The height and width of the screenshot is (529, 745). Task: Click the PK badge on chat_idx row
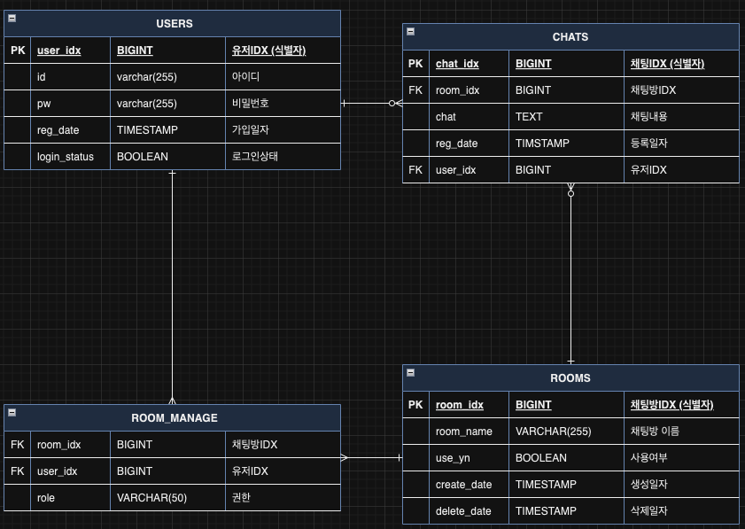415,63
